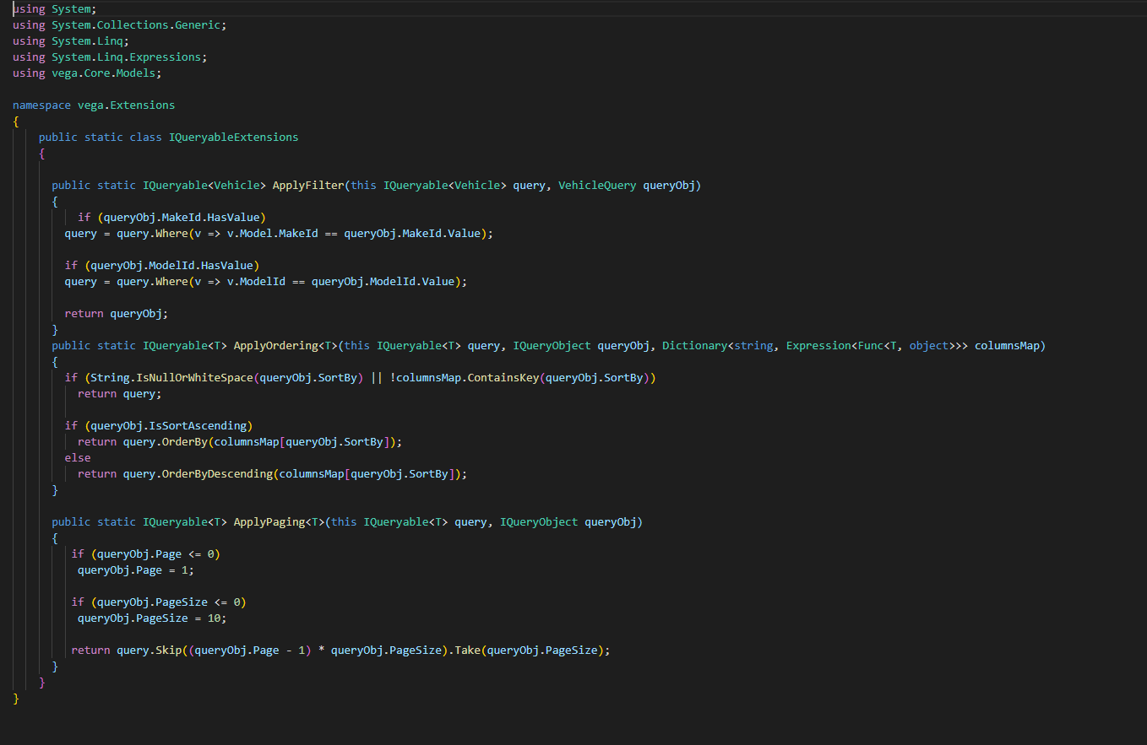Click the 'return query;' statement
Viewport: 1147px width, 745px height.
click(x=120, y=393)
